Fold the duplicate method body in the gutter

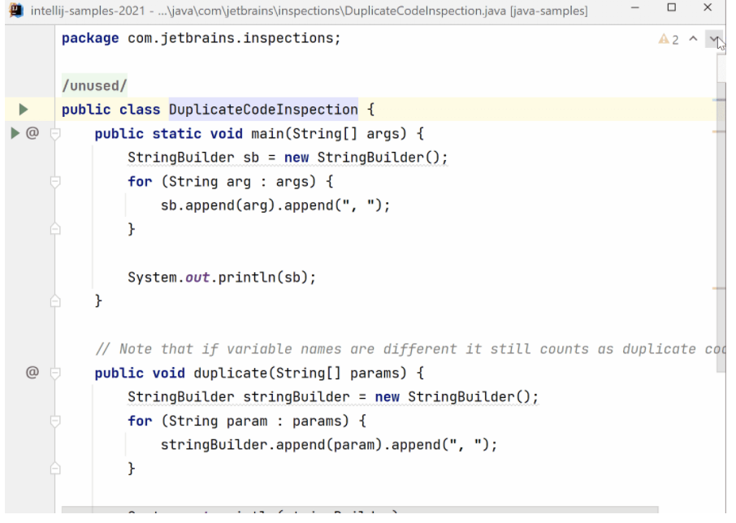tap(55, 374)
